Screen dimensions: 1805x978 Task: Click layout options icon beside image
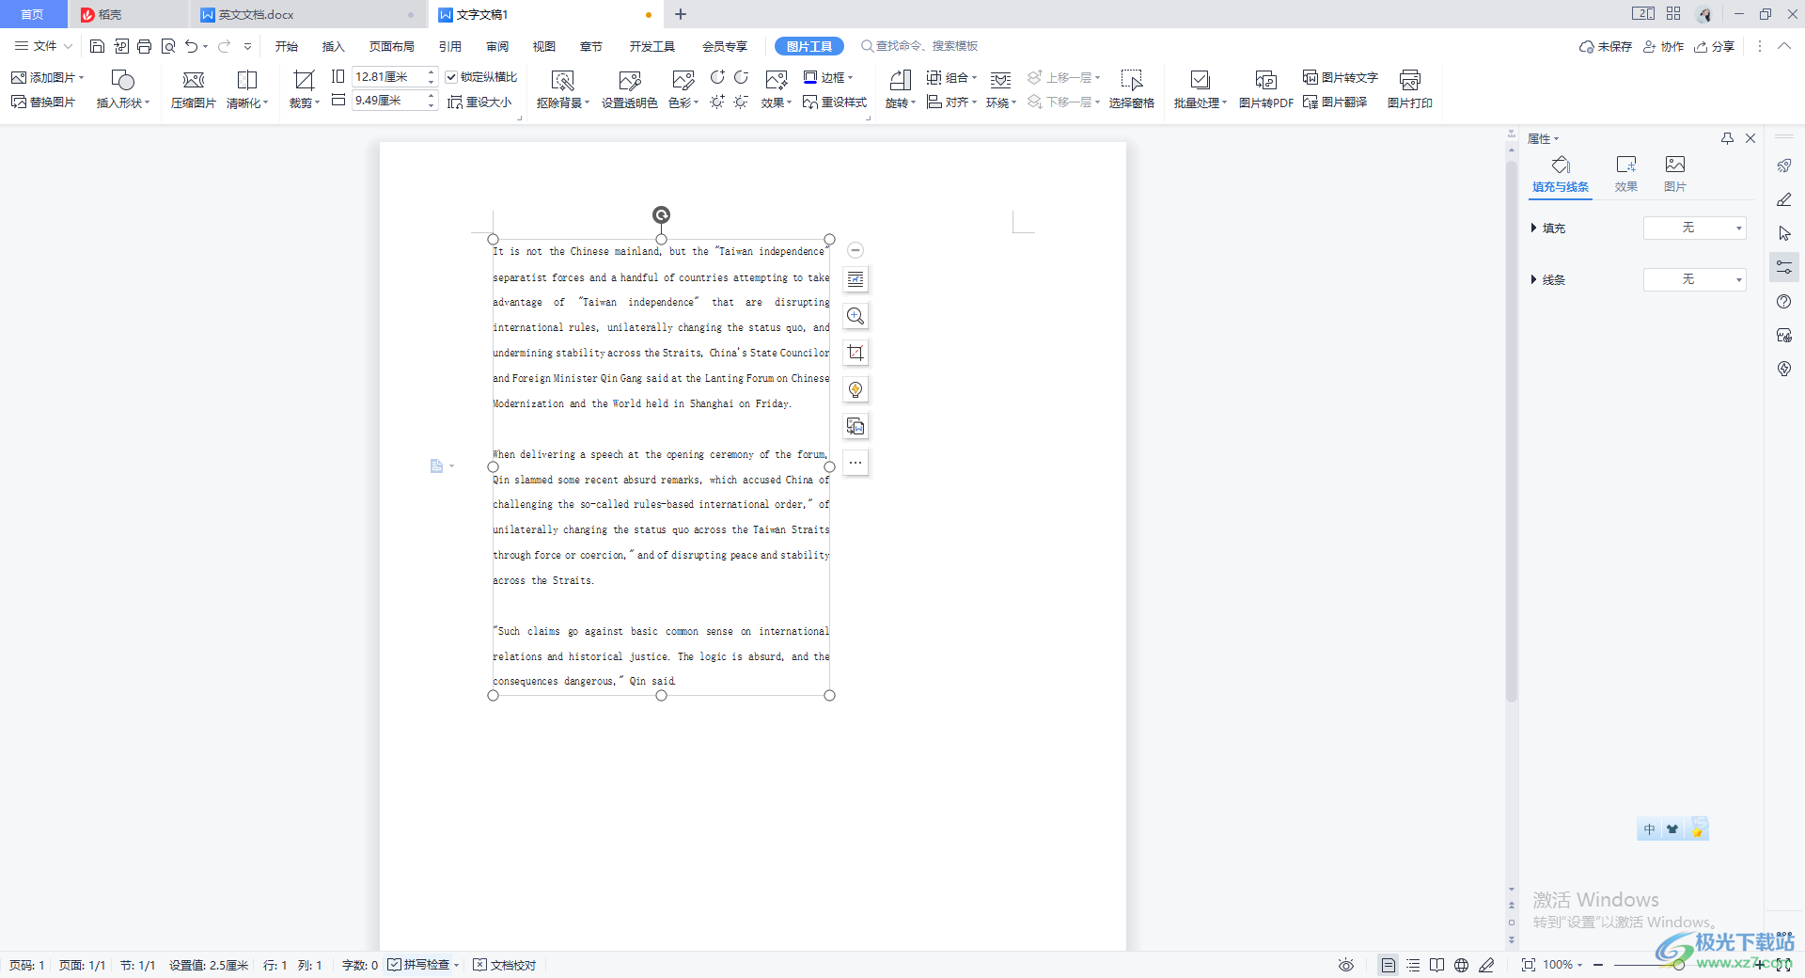pos(855,279)
